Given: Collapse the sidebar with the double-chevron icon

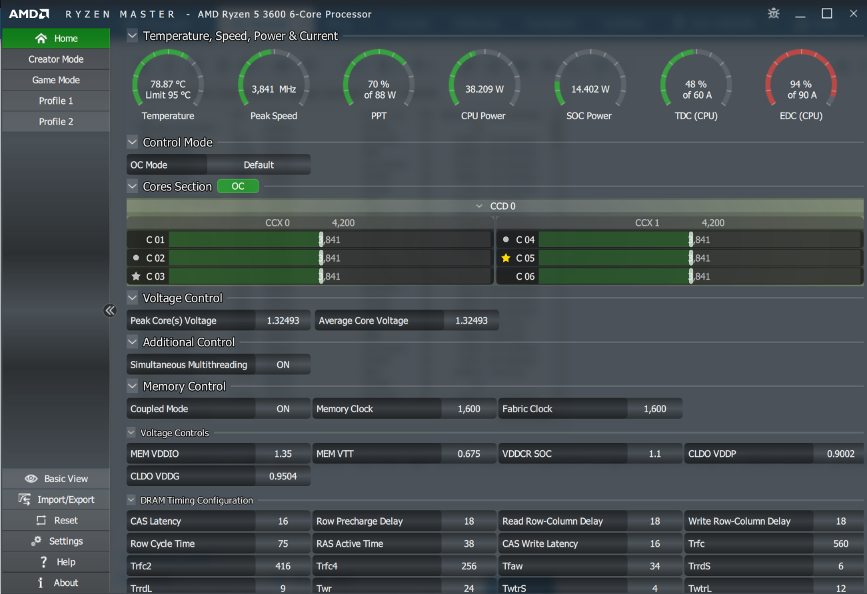Looking at the screenshot, I should click(x=110, y=310).
